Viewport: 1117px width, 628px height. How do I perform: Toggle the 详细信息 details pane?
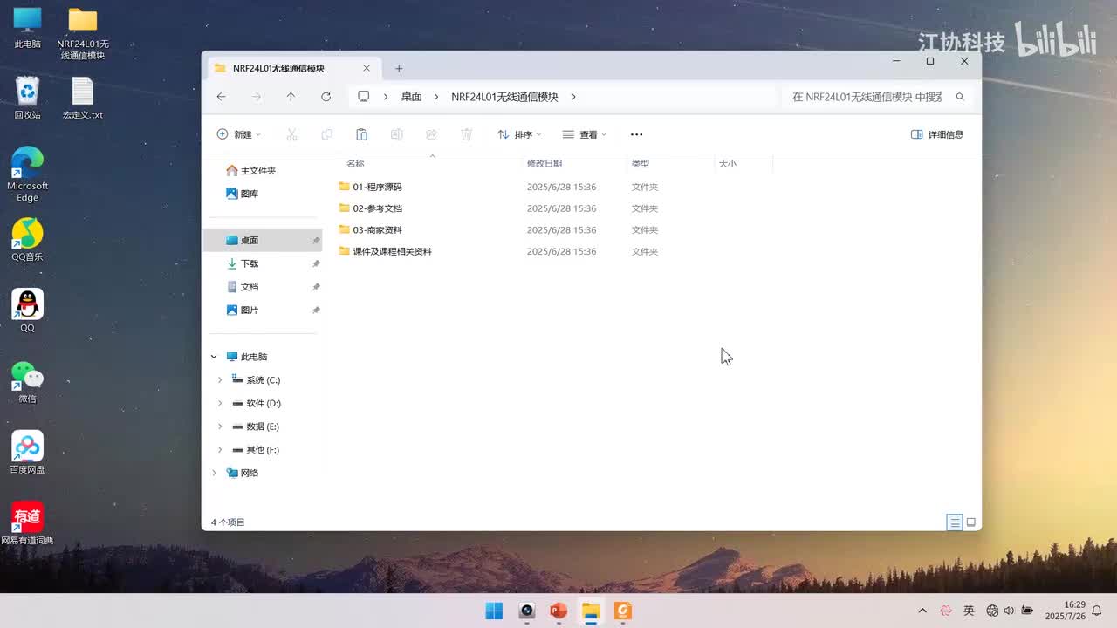click(937, 134)
